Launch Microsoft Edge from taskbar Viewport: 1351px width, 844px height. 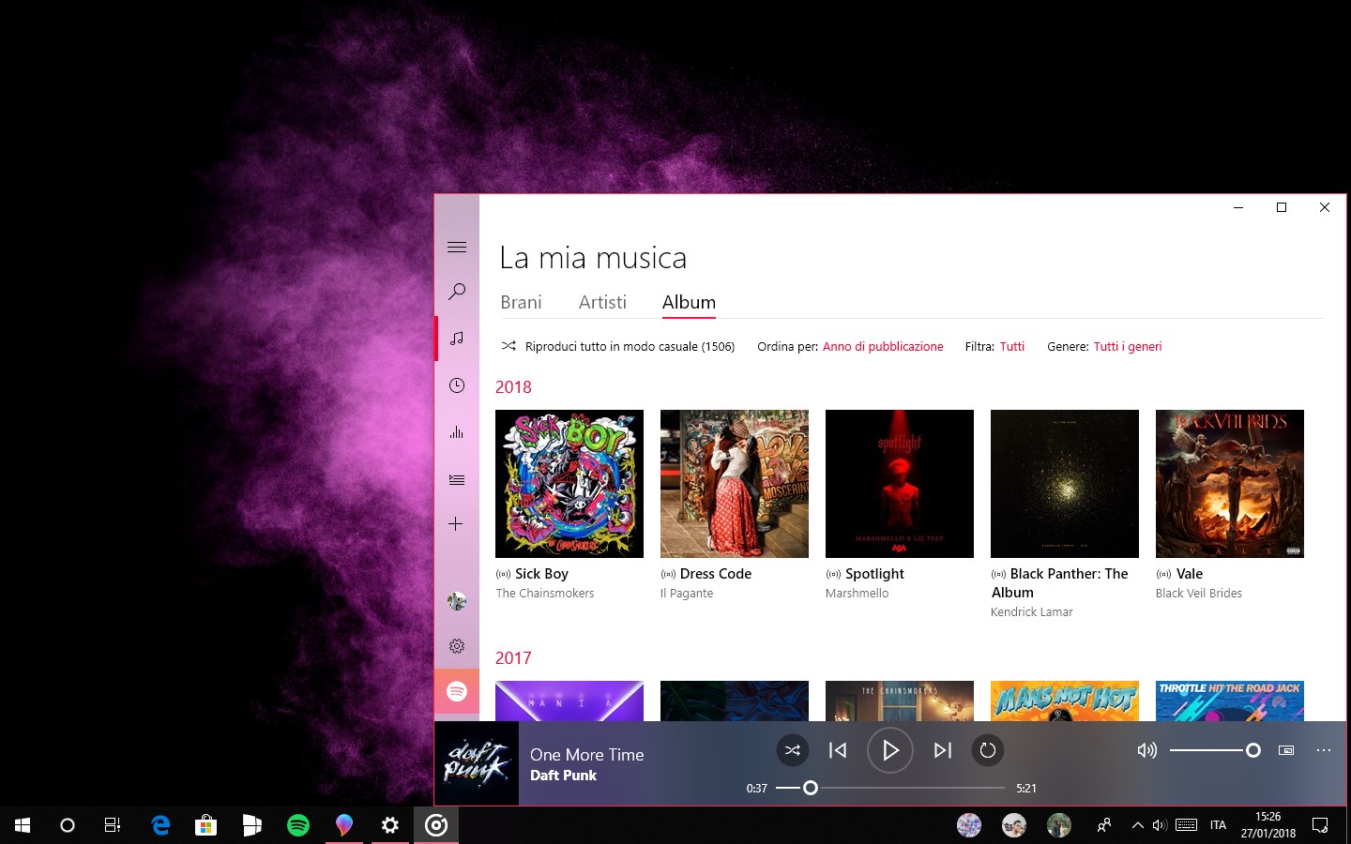tap(160, 825)
